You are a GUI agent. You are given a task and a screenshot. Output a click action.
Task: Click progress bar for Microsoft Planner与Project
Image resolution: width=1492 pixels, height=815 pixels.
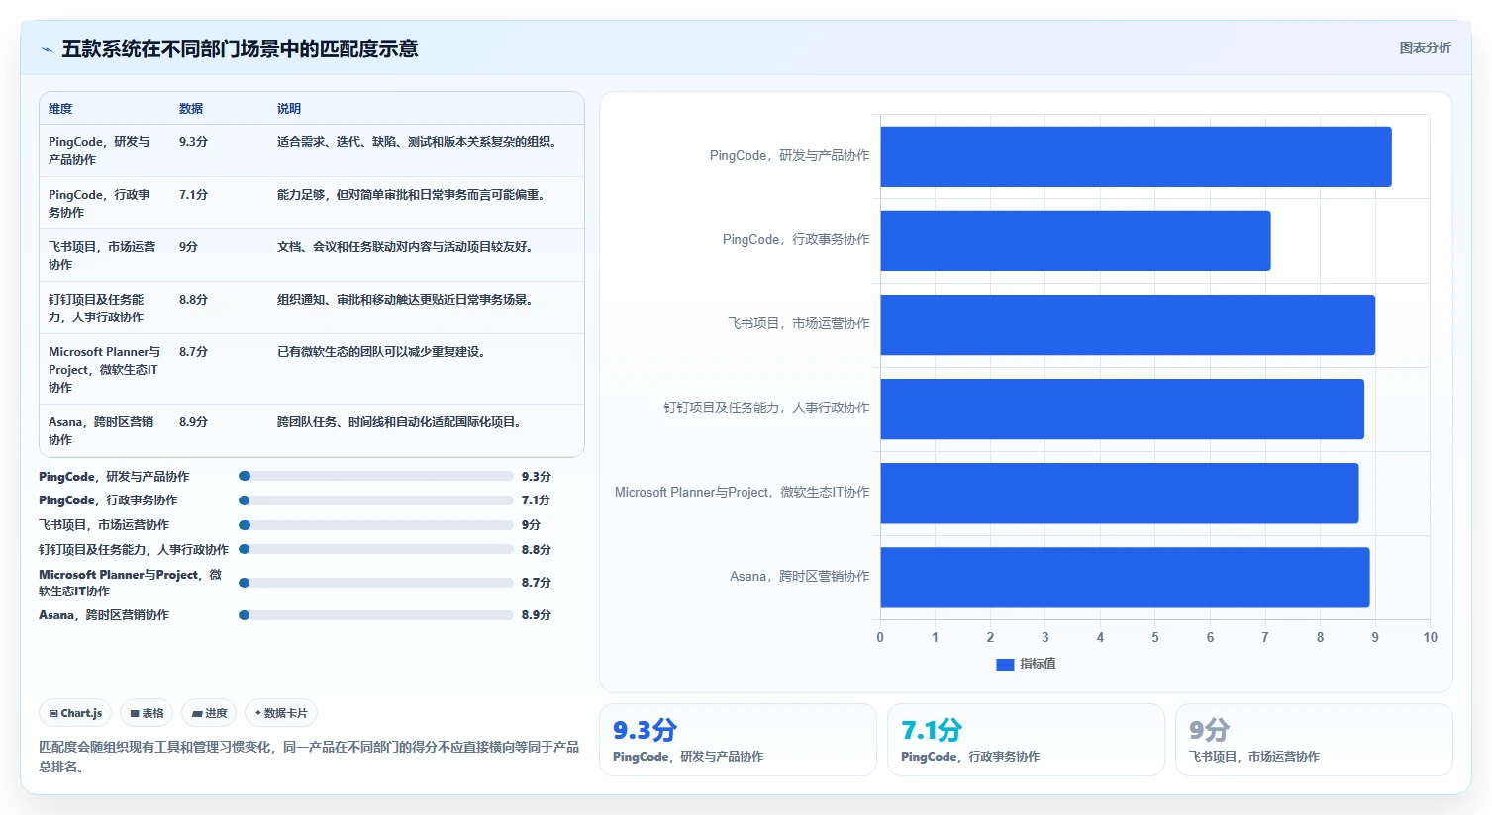point(376,583)
